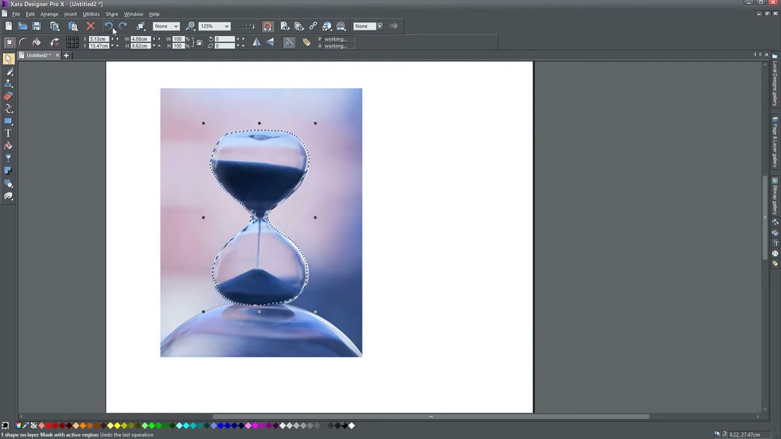Viewport: 781px width, 439px height.
Task: Flip the selection horizontally
Action: pos(256,42)
